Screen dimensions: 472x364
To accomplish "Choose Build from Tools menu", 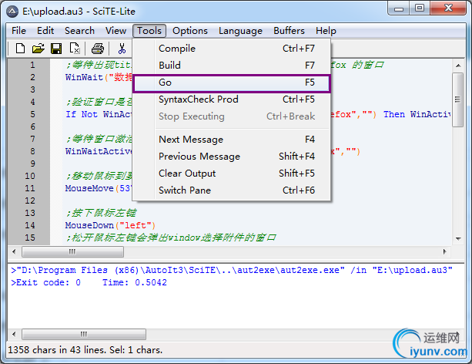I will 232,65.
